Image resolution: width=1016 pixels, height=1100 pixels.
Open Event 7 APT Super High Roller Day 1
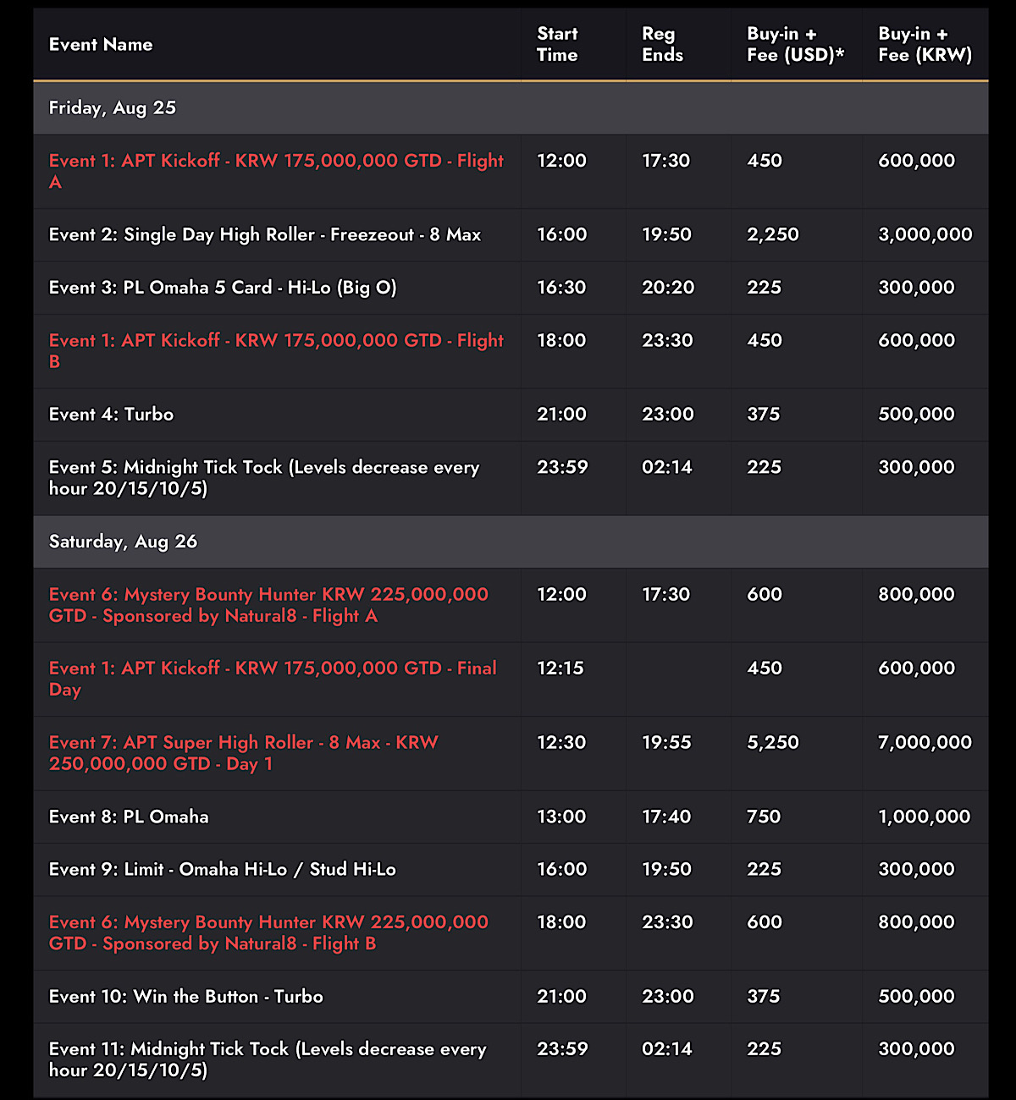[244, 753]
